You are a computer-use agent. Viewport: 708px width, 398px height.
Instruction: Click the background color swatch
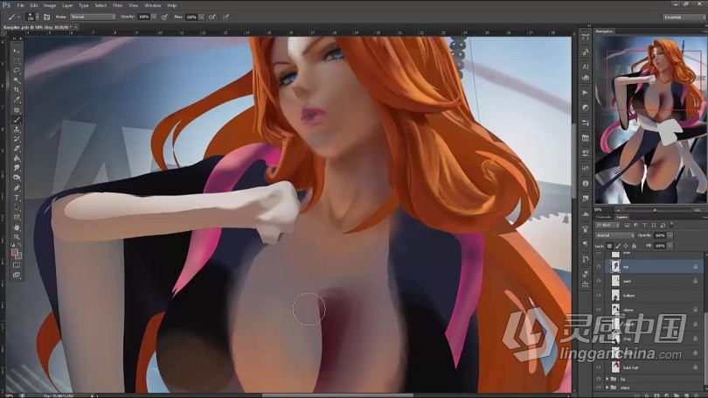point(18,255)
